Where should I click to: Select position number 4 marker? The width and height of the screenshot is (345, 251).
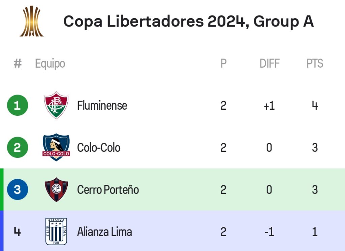coord(18,232)
